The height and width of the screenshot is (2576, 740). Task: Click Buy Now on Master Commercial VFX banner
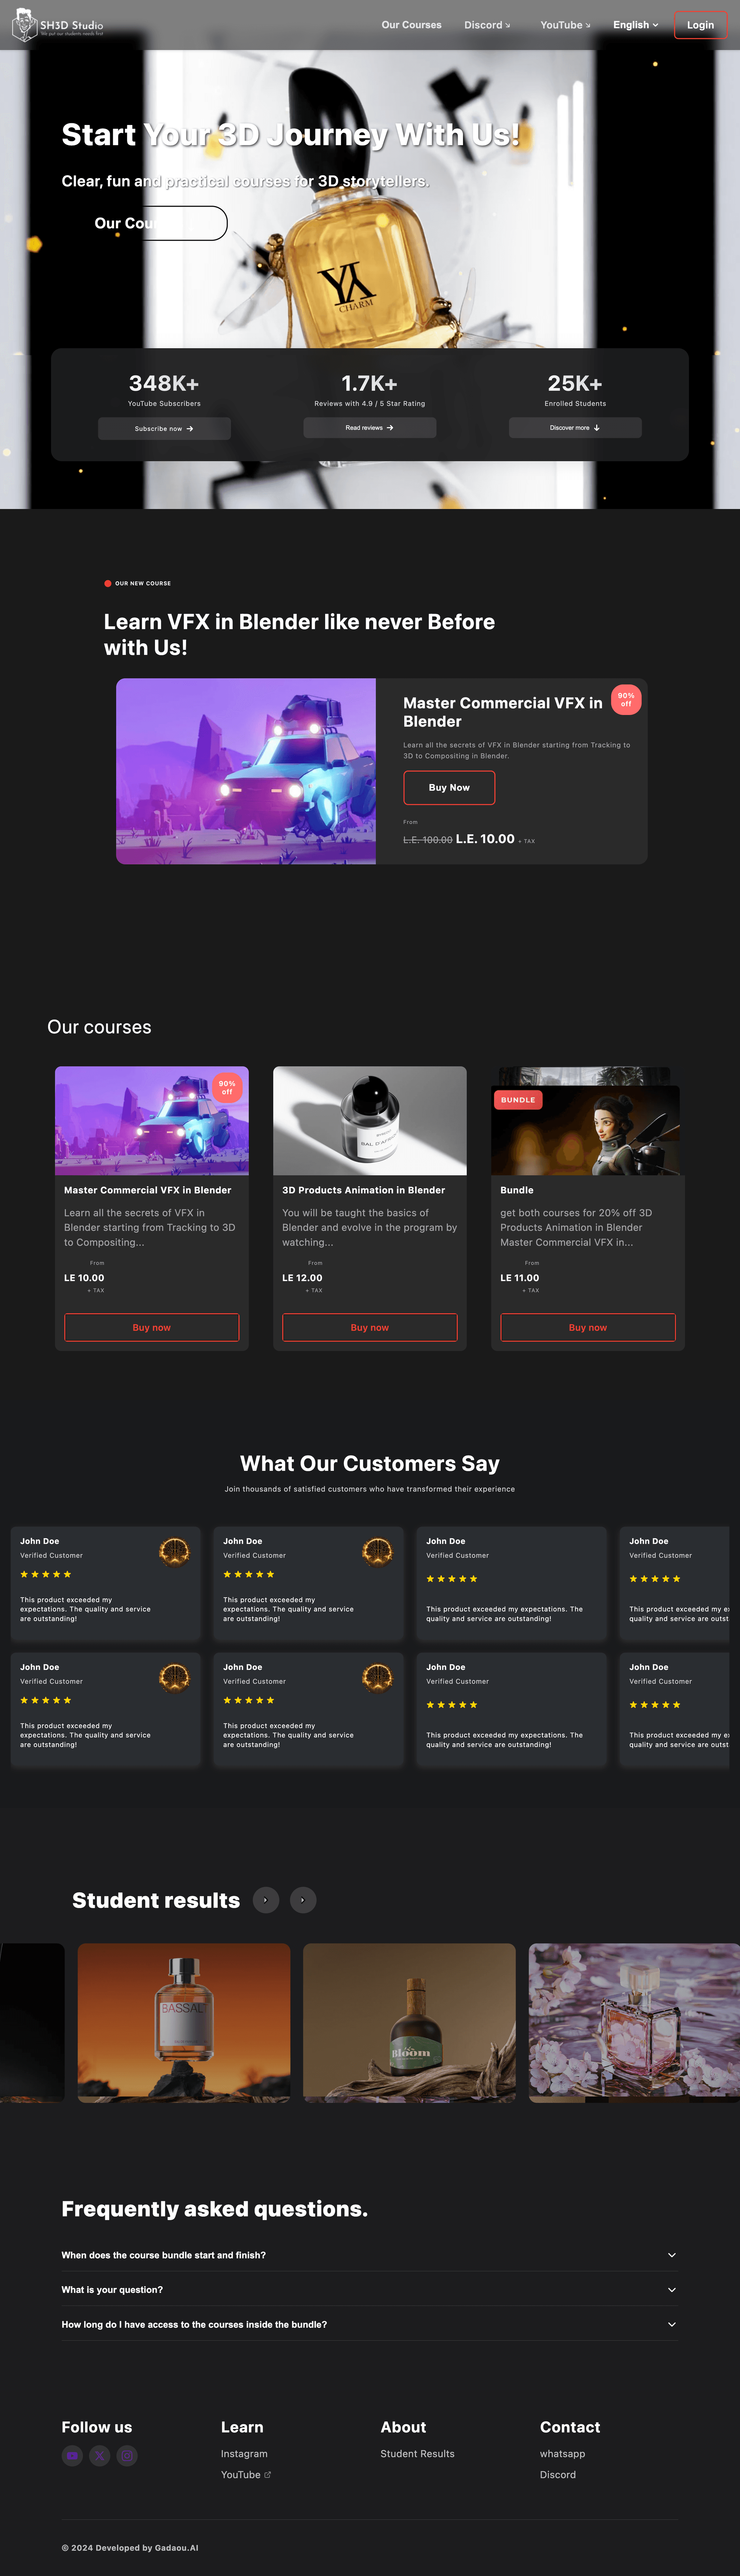click(449, 787)
